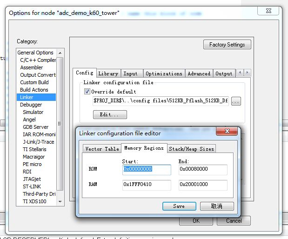Click the RAM Start address field

coord(147,185)
